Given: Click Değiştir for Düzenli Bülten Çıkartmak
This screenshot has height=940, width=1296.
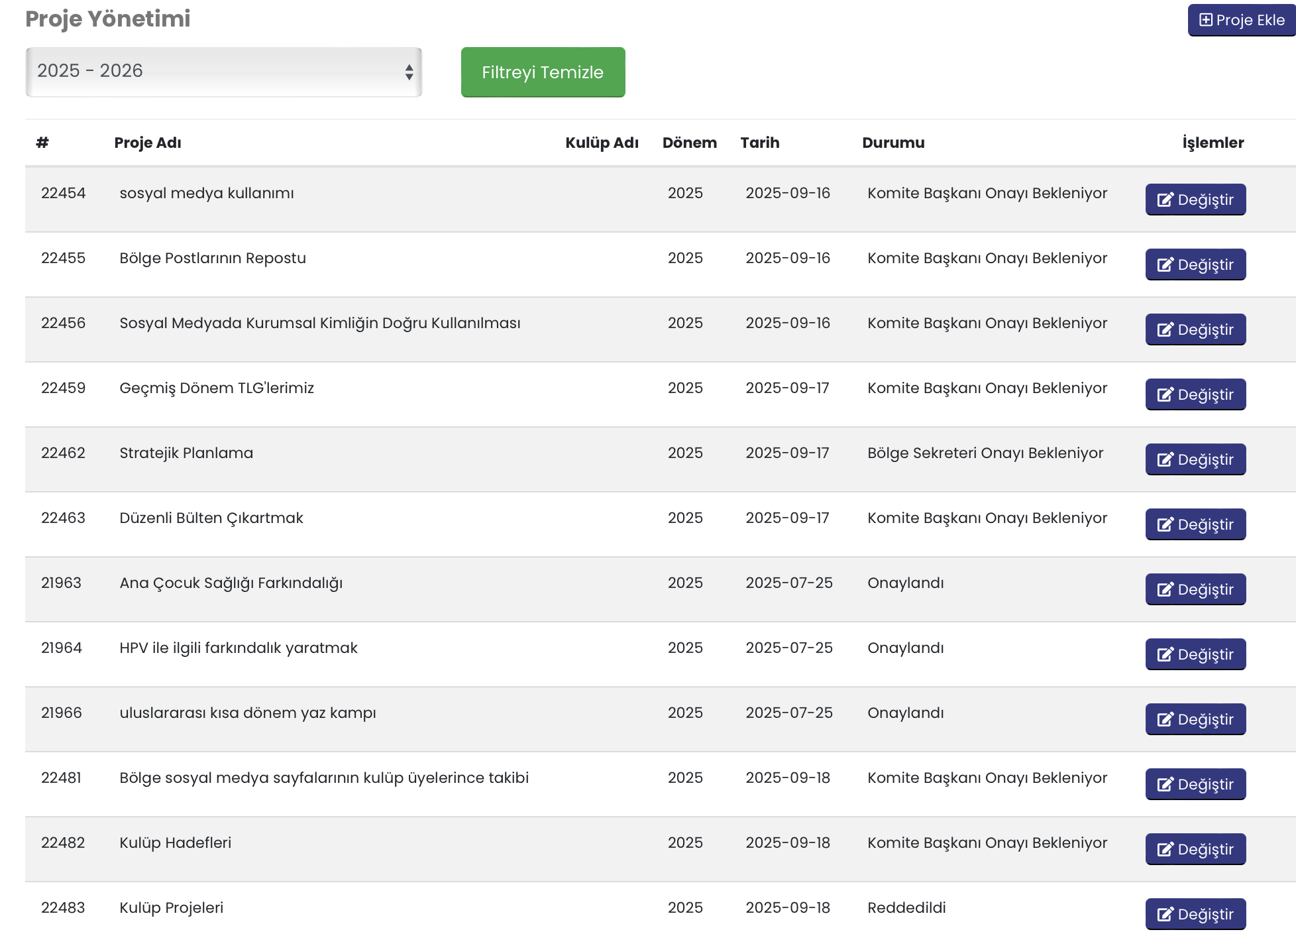Looking at the screenshot, I should tap(1195, 524).
